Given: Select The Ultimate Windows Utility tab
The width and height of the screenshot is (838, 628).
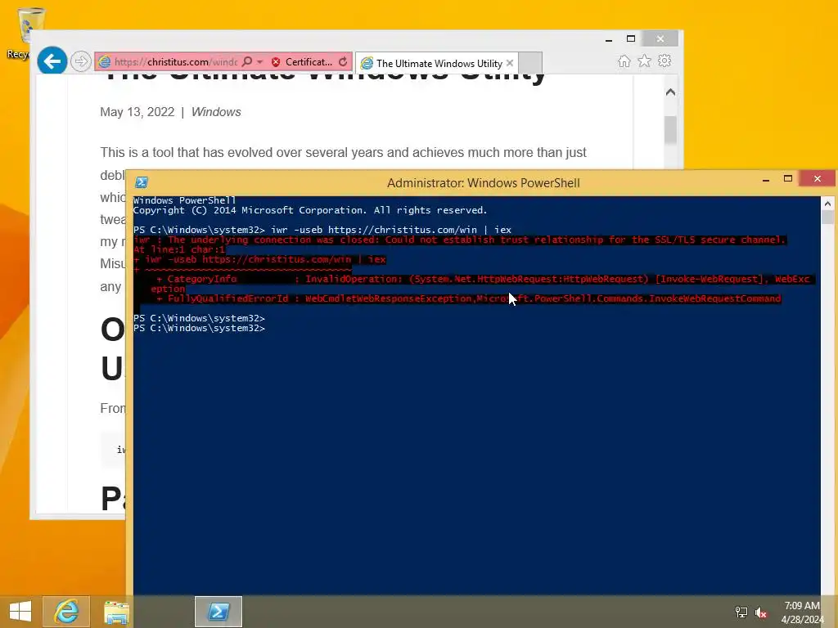Looking at the screenshot, I should click(x=439, y=64).
